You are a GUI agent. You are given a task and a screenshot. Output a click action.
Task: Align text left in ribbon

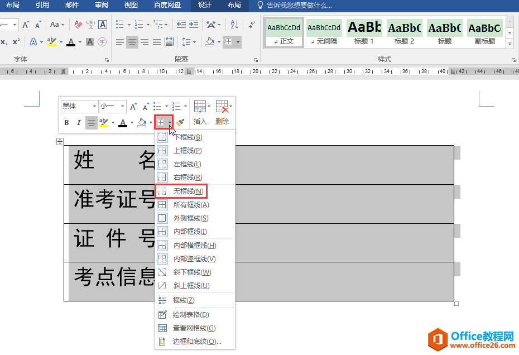(x=120, y=42)
